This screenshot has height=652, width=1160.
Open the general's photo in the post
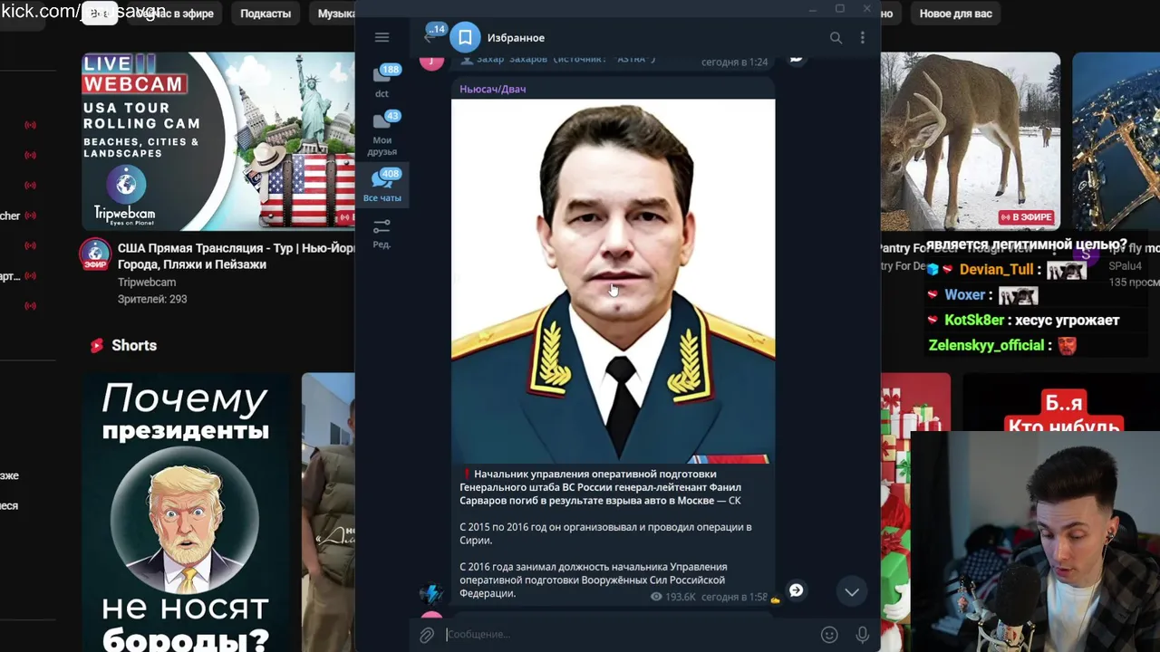[614, 282]
